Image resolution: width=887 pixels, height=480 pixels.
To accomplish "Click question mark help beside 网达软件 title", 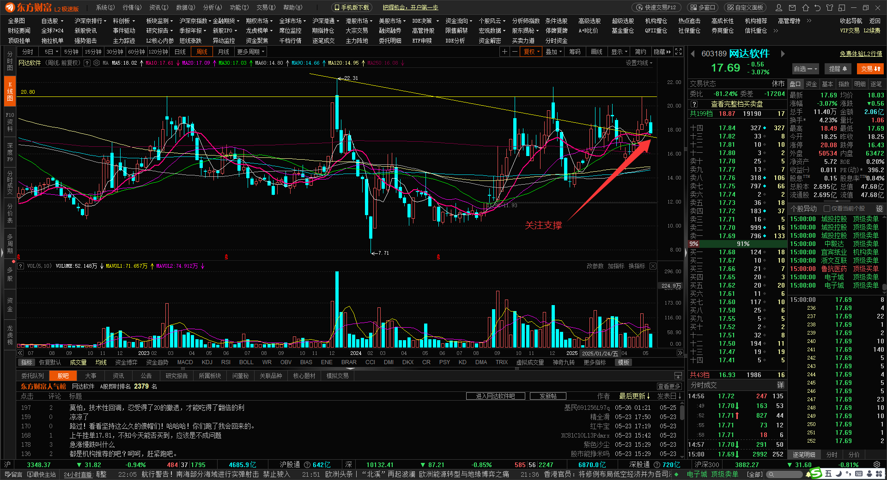I will [87, 63].
